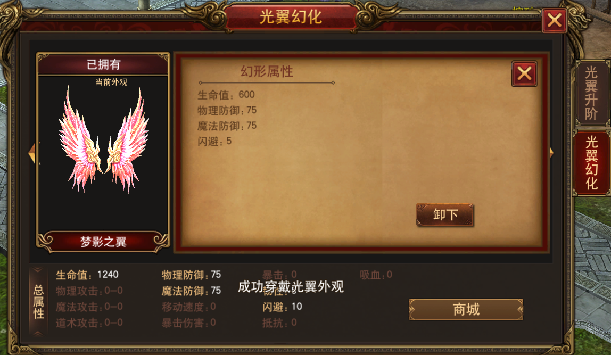611x355 pixels.
Task: Switch to the 光翼升阶 tab
Action: pyautogui.click(x=591, y=93)
